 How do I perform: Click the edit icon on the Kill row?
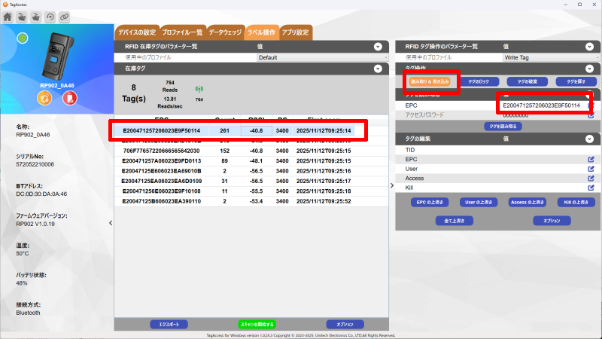591,187
